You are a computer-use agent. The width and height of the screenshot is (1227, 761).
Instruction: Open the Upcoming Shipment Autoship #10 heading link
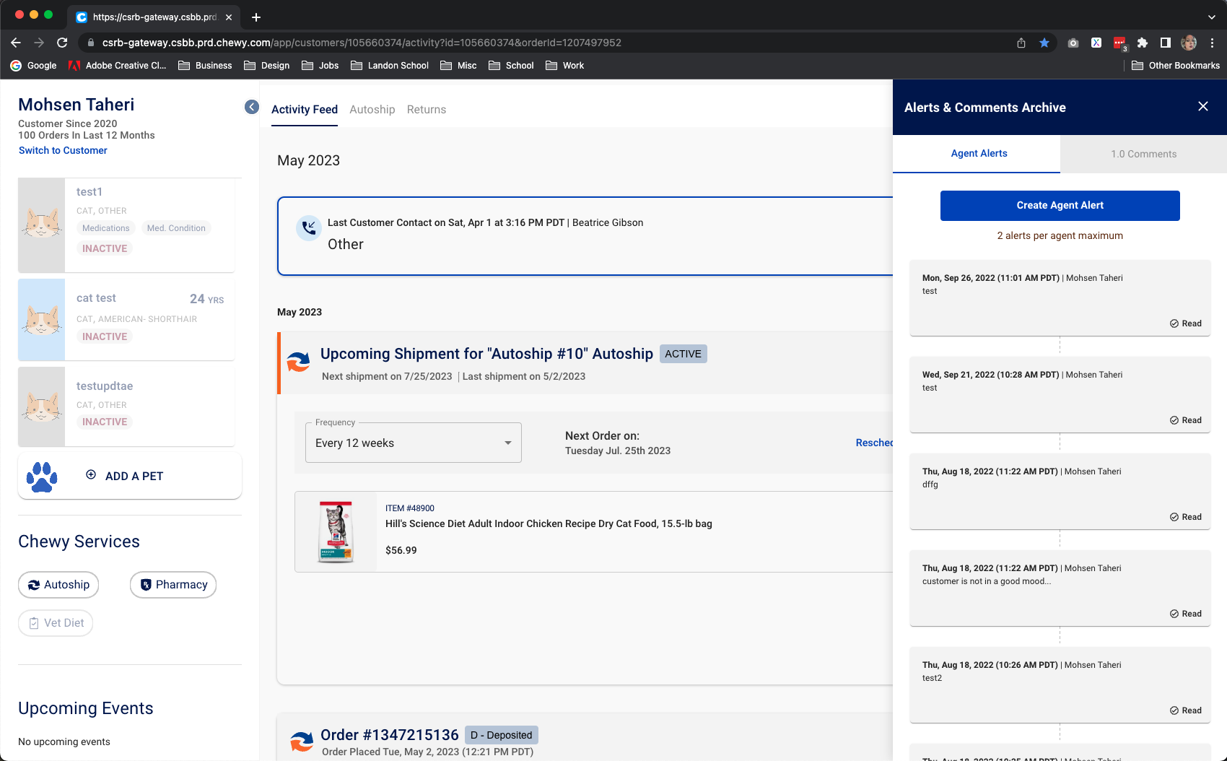click(x=486, y=354)
